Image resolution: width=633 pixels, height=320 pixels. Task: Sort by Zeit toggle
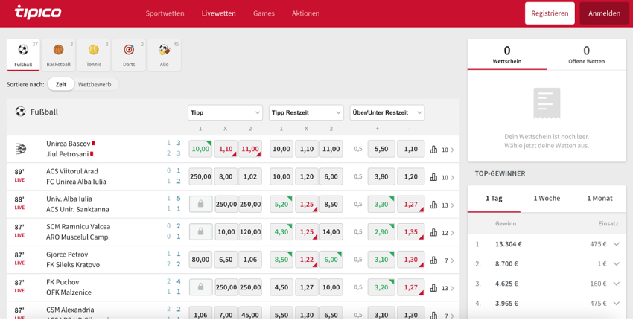(61, 84)
